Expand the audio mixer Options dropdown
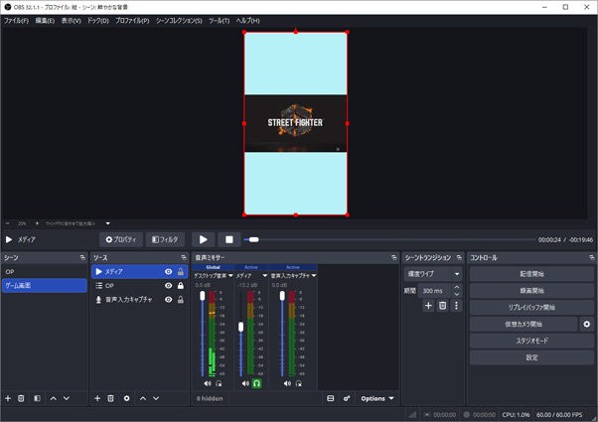This screenshot has width=598, height=422. click(x=376, y=398)
